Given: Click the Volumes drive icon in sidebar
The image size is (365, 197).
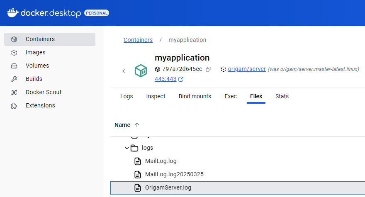Looking at the screenshot, I should click(14, 66).
